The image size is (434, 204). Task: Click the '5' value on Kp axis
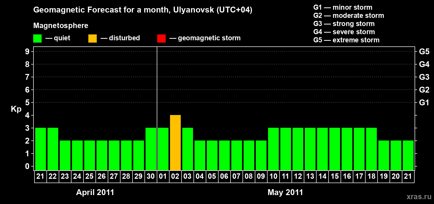27,103
